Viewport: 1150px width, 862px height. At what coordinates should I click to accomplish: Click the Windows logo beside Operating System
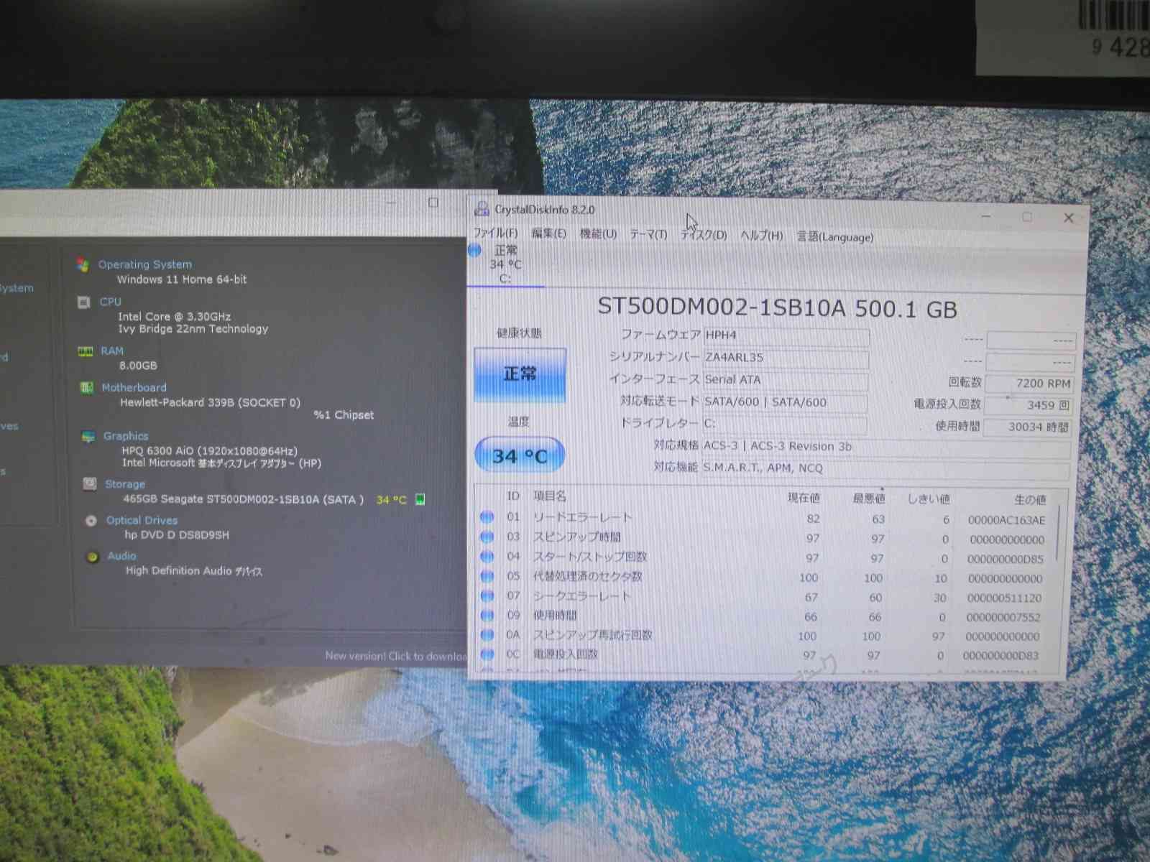tap(83, 264)
